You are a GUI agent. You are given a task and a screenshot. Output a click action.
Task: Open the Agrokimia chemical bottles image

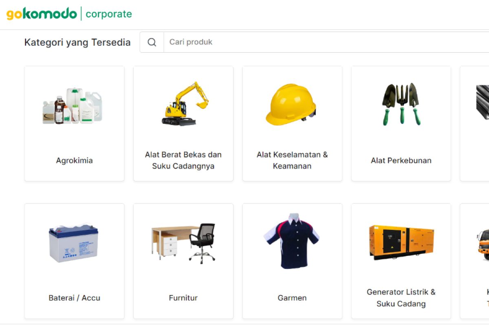[x=73, y=105]
